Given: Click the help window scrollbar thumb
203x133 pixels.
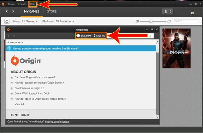Looking at the screenshot, I should (x=158, y=48).
